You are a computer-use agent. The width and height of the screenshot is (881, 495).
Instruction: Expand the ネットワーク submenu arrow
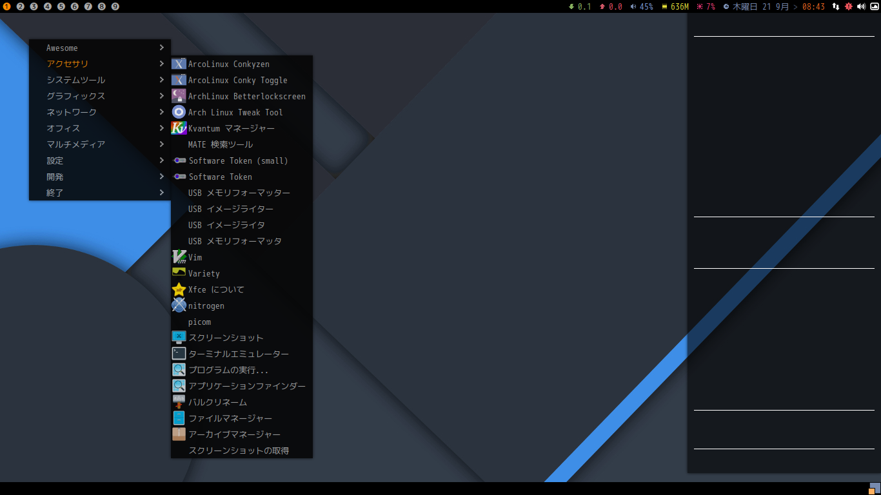pyautogui.click(x=162, y=112)
